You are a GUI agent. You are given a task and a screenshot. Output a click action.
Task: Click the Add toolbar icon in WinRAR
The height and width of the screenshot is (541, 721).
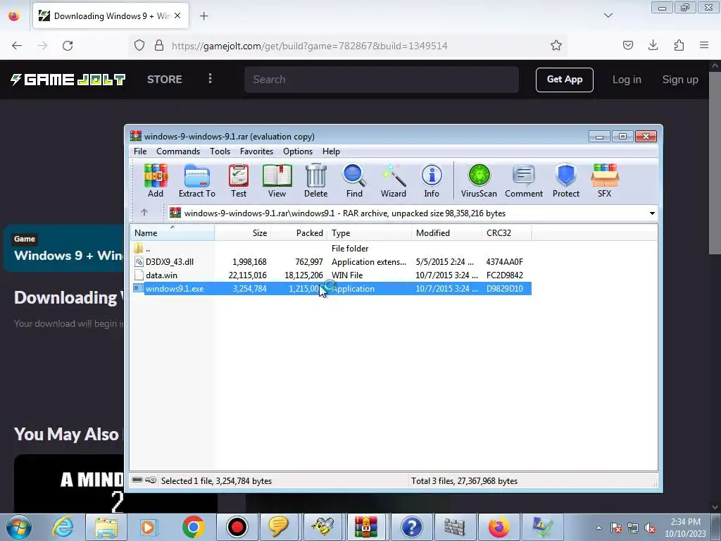point(156,181)
